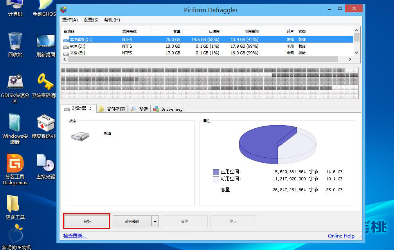Screen dimensions: 394x250
Task: Click the C: drive disk icon in list
Action: click(x=66, y=40)
